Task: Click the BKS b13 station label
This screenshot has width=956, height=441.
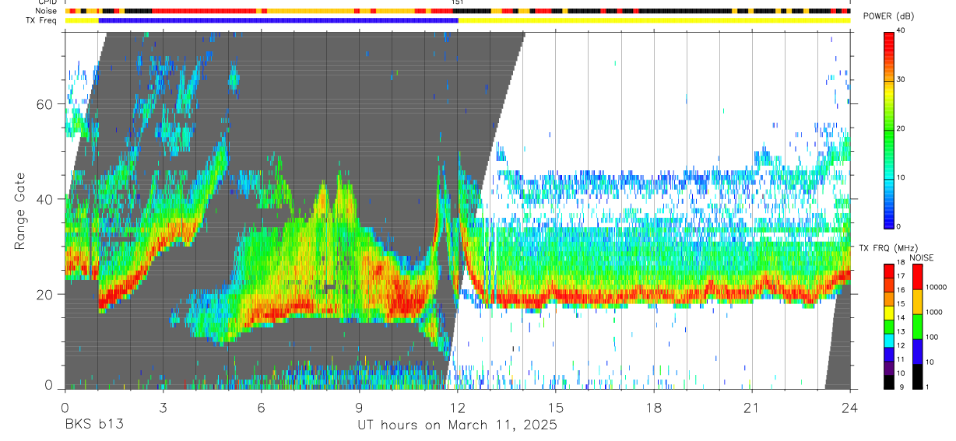Action: click(x=93, y=425)
